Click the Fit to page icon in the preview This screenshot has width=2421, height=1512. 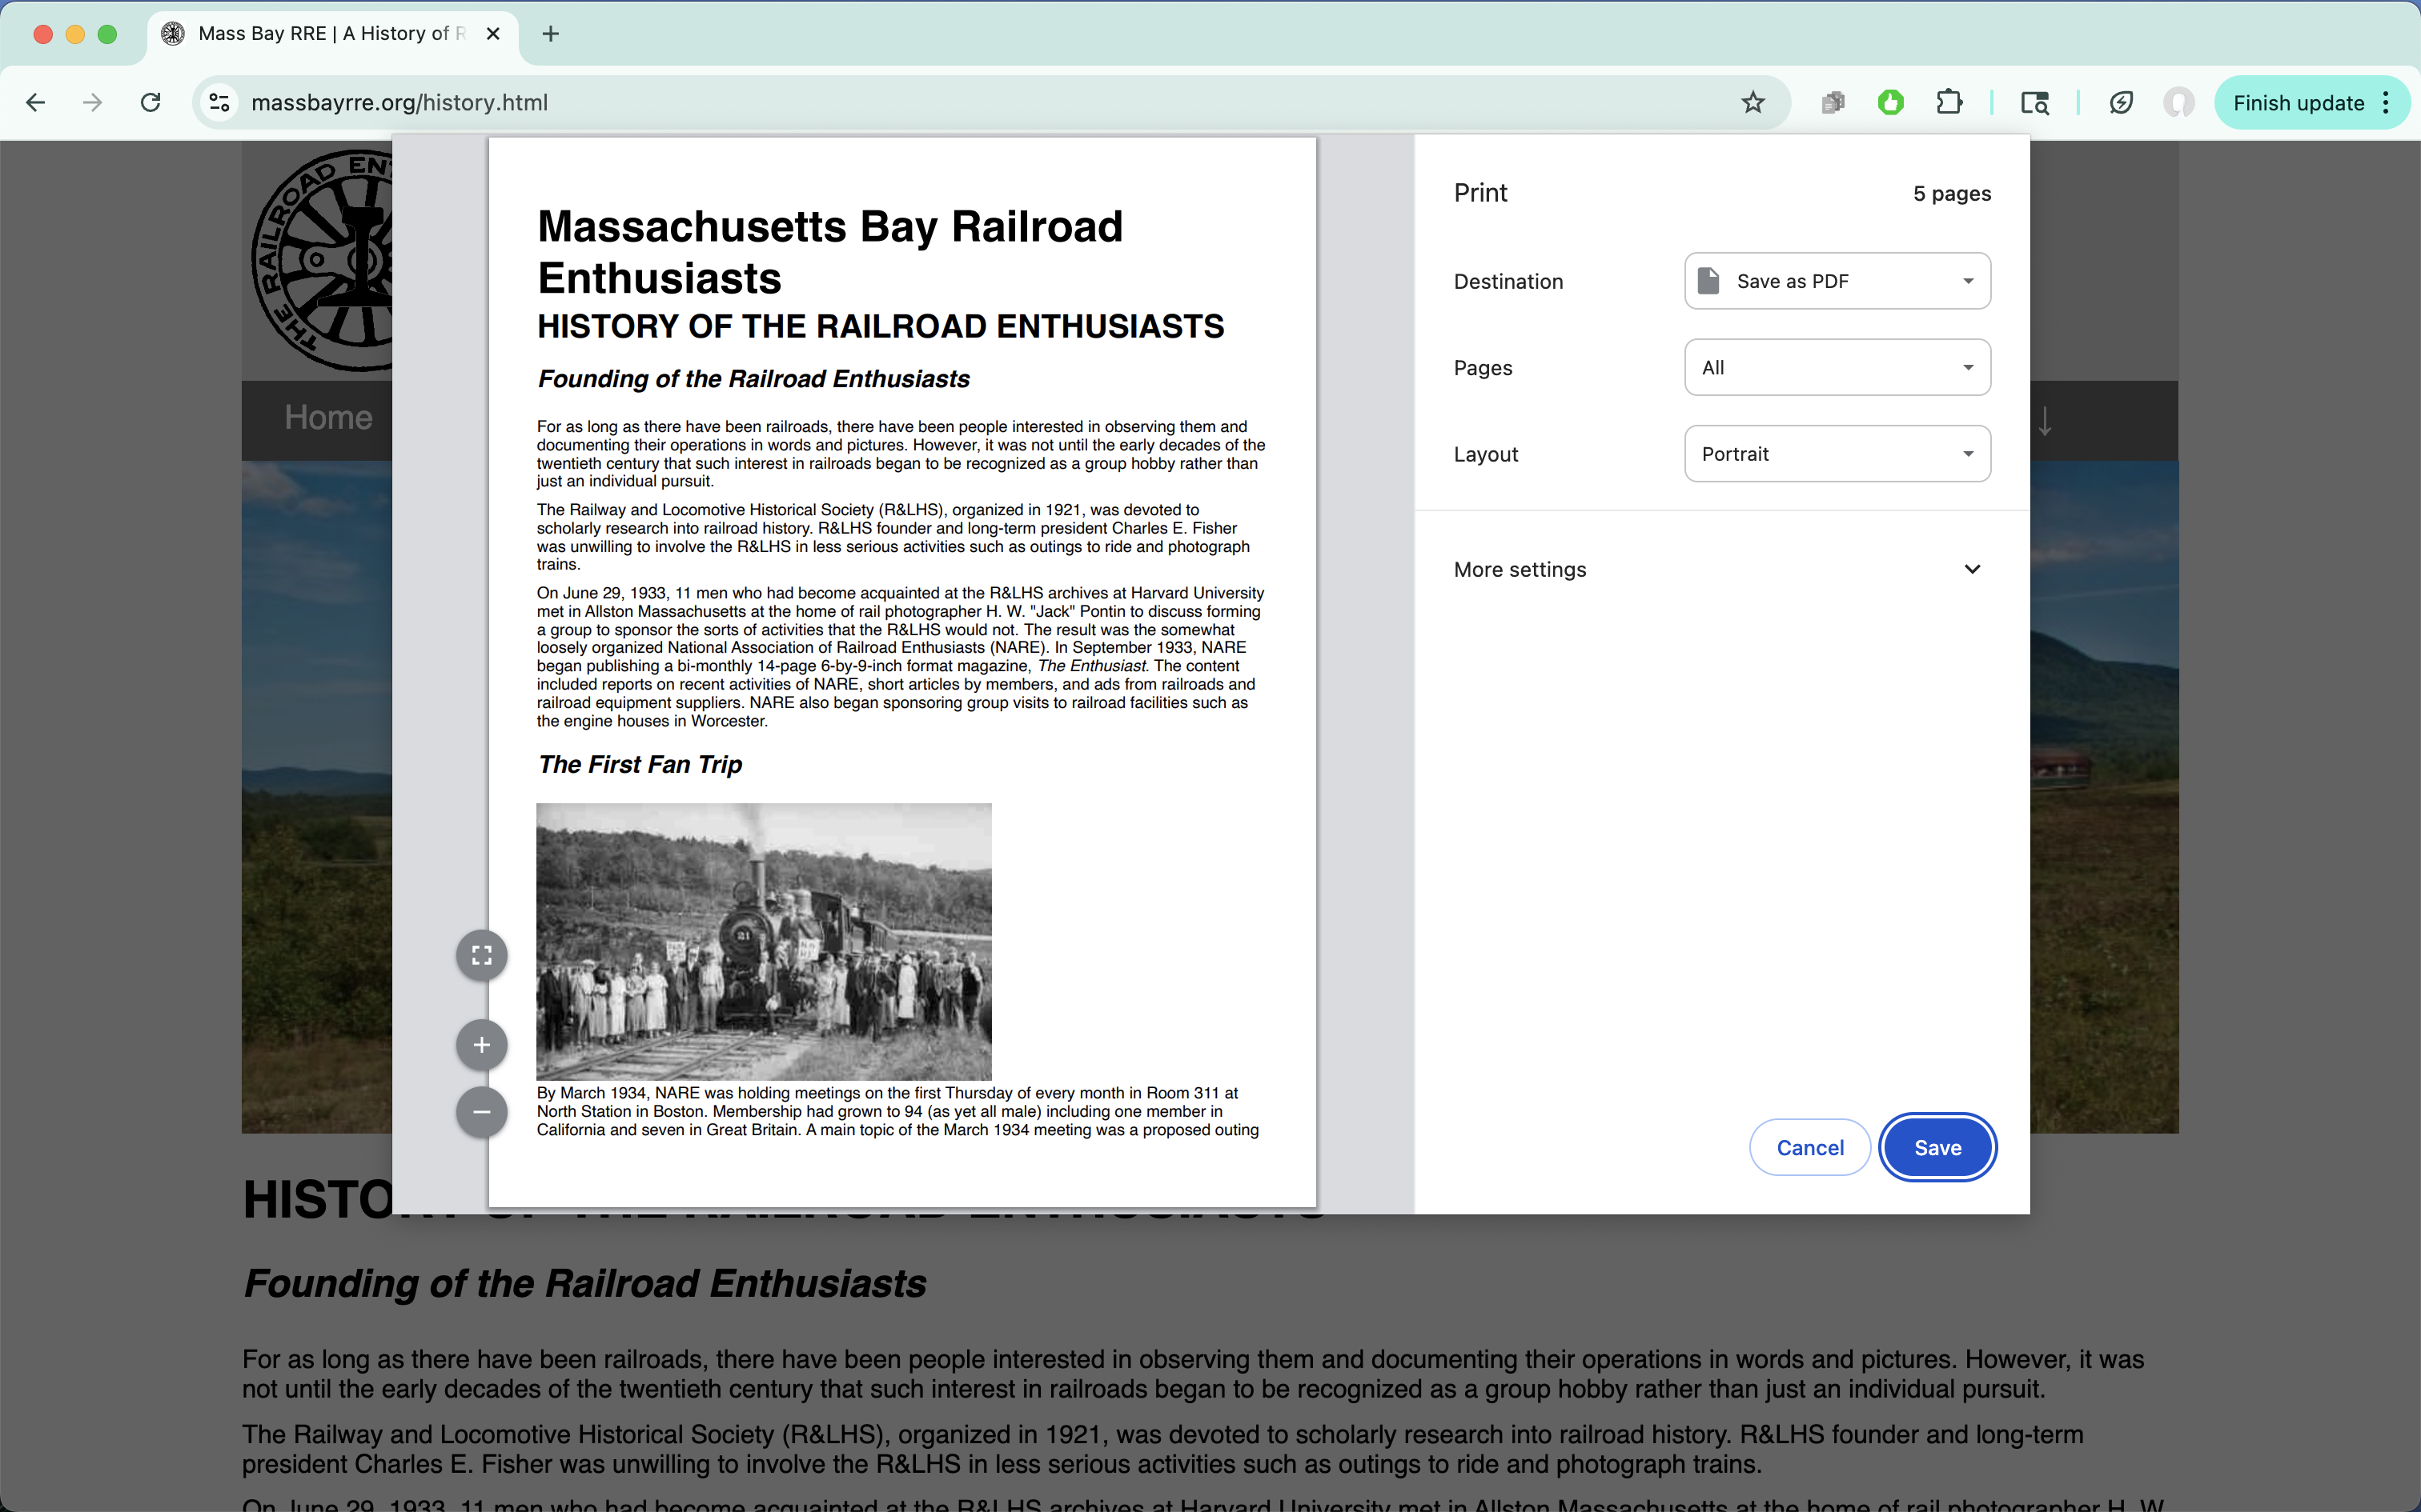pos(481,955)
